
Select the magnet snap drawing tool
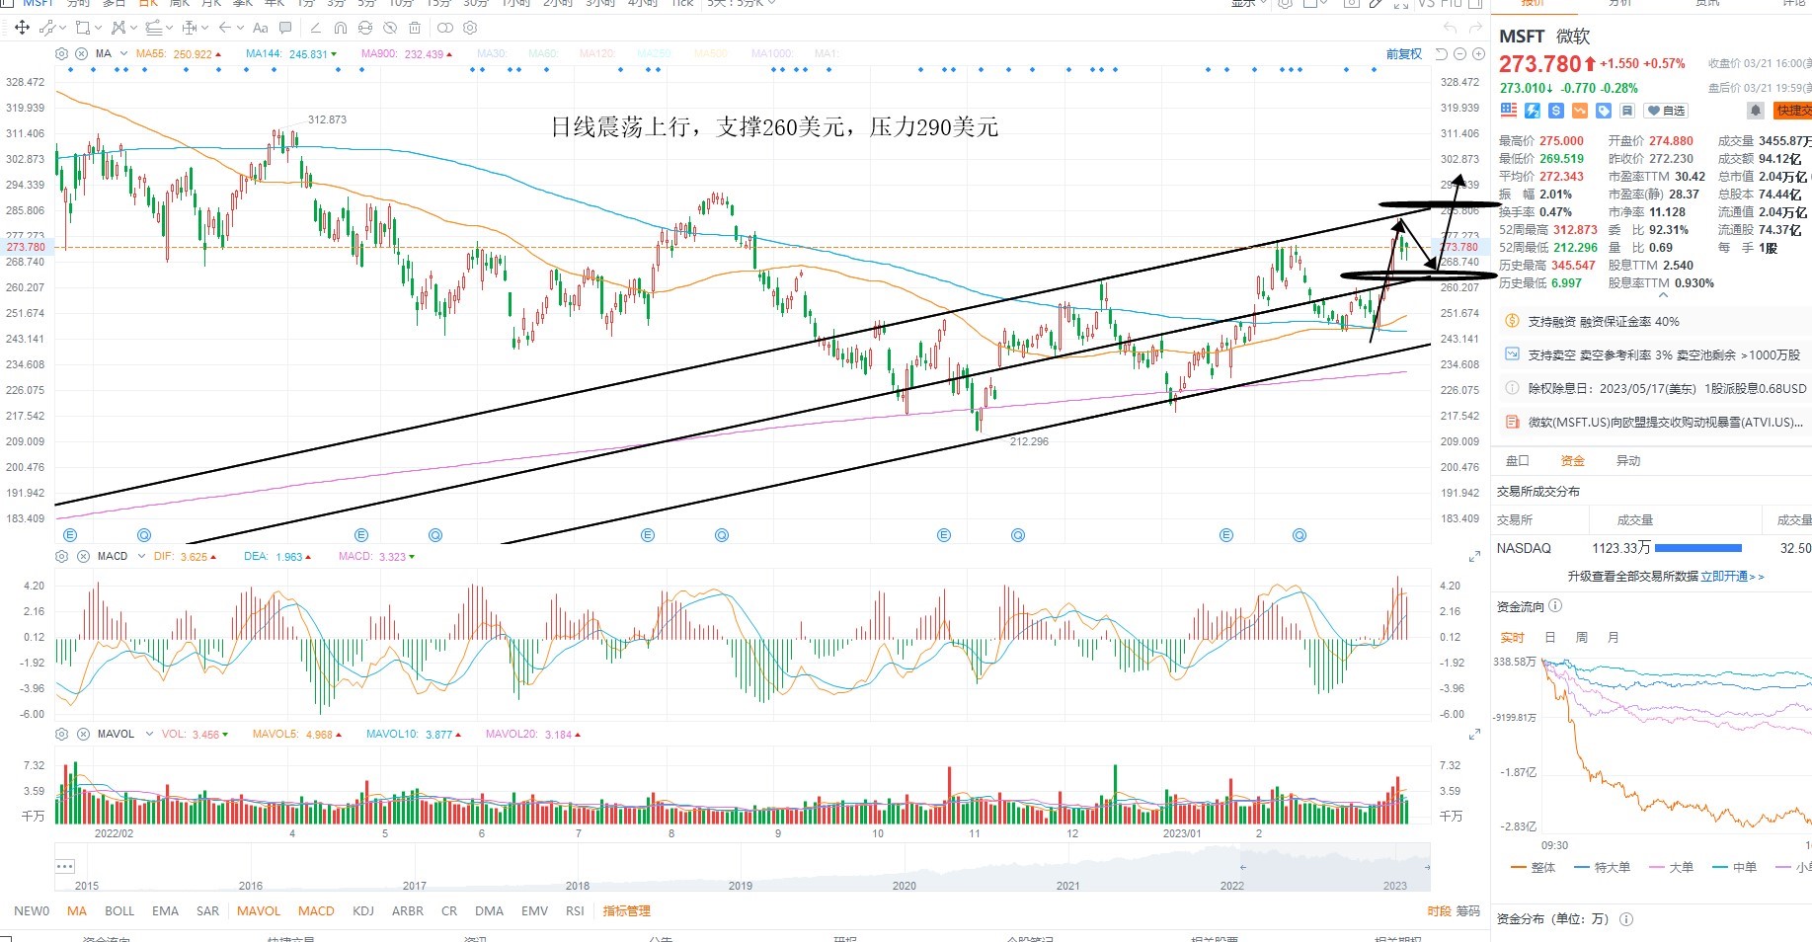(x=341, y=28)
